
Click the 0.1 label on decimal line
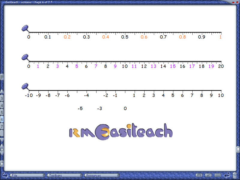(x=48, y=37)
